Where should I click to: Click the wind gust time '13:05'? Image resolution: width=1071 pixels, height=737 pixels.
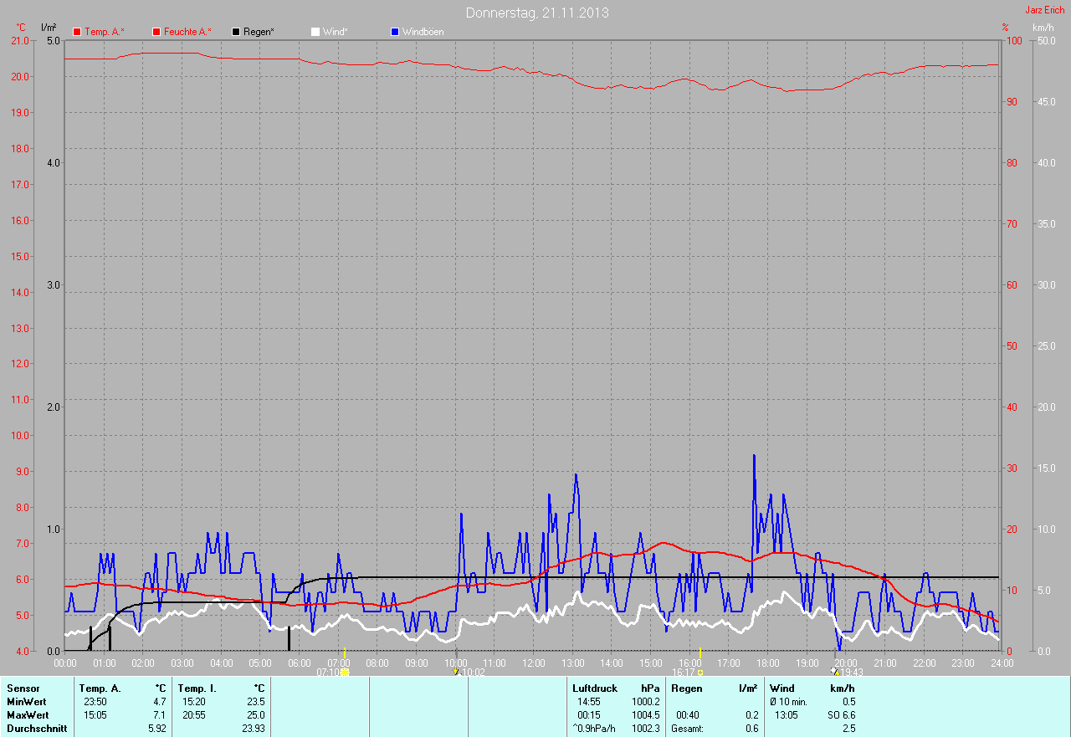(x=787, y=715)
